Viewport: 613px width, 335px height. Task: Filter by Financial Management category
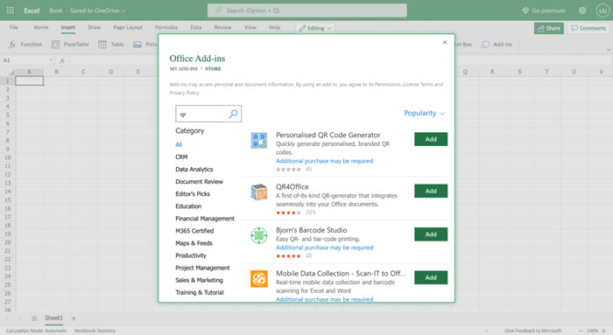coord(205,219)
